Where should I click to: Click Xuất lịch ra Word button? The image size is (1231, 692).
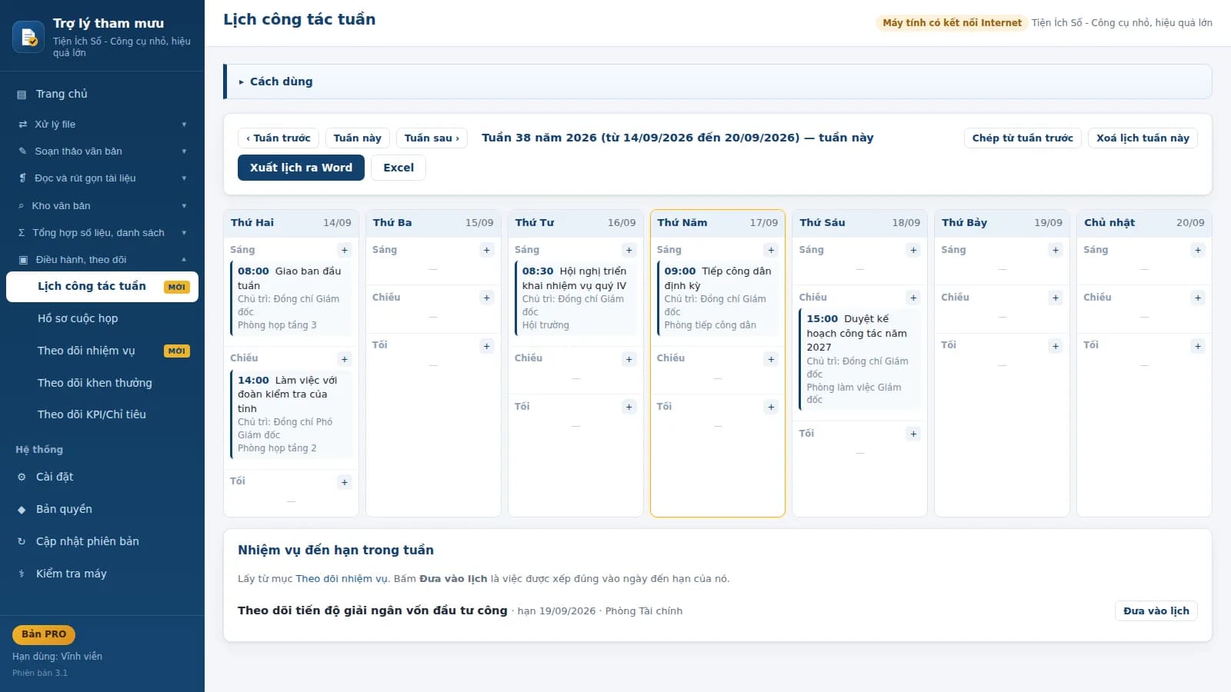(301, 168)
